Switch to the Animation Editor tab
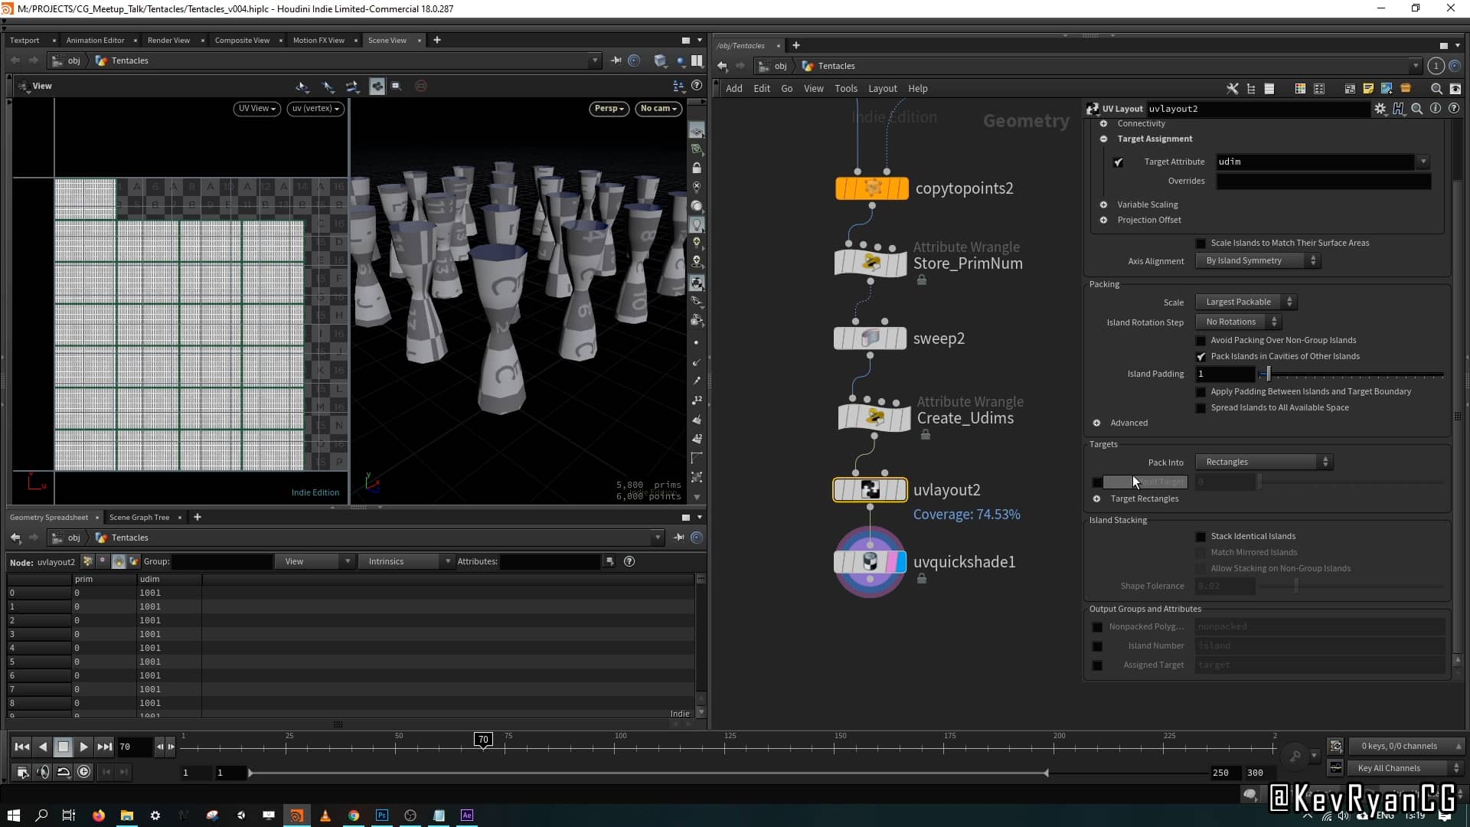The height and width of the screenshot is (827, 1470). pyautogui.click(x=95, y=40)
